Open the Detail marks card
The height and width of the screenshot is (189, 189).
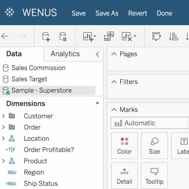click(124, 176)
